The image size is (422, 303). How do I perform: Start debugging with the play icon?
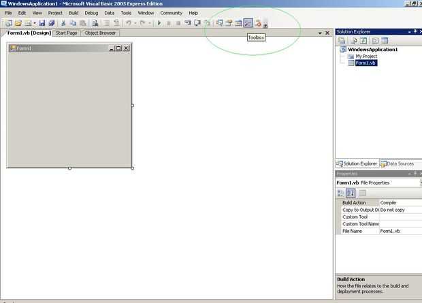pos(159,23)
